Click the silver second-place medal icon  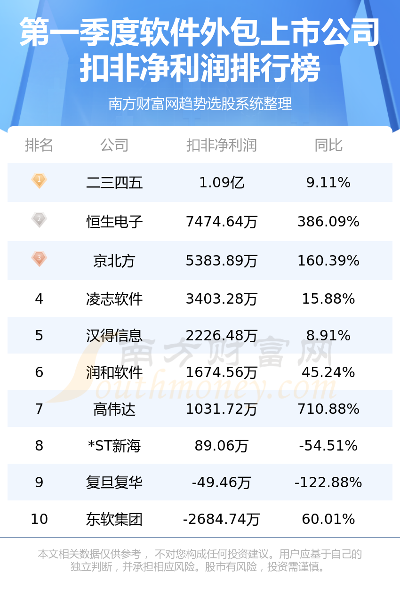[39, 220]
